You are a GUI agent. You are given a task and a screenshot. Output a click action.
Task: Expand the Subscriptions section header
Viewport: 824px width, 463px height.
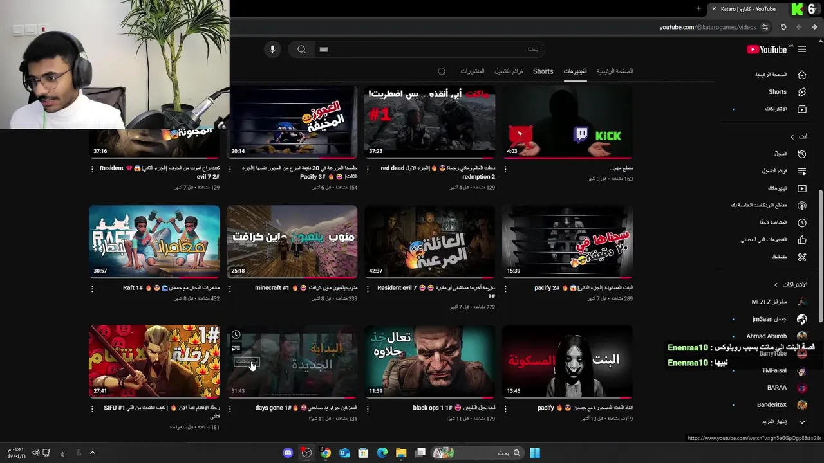click(x=791, y=285)
